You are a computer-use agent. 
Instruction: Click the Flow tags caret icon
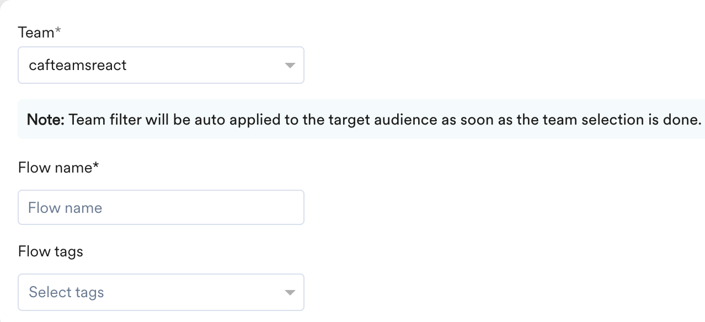(x=290, y=293)
